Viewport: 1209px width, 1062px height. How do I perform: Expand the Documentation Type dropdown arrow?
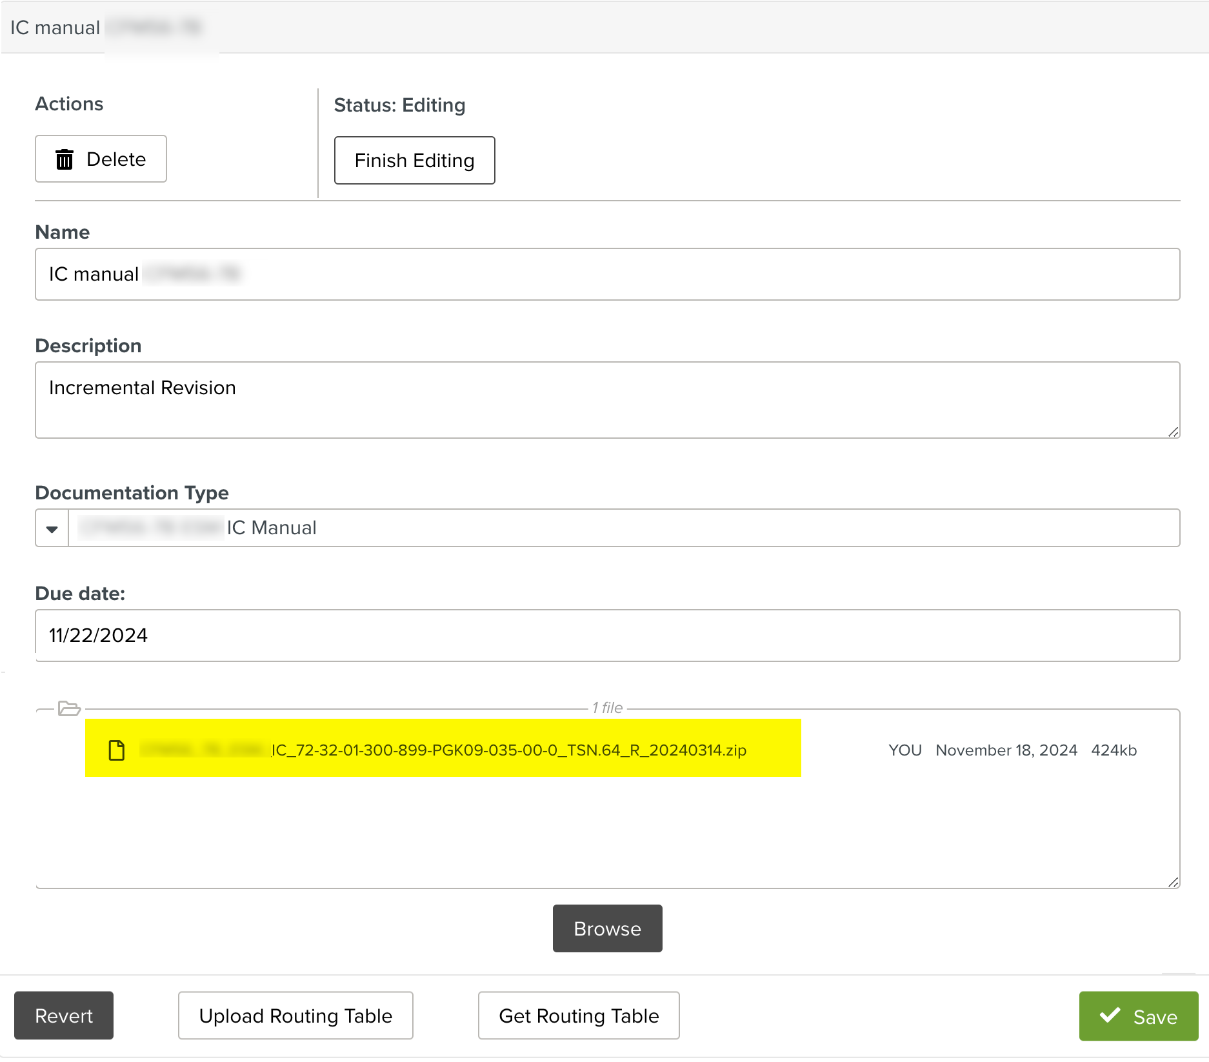pos(52,528)
